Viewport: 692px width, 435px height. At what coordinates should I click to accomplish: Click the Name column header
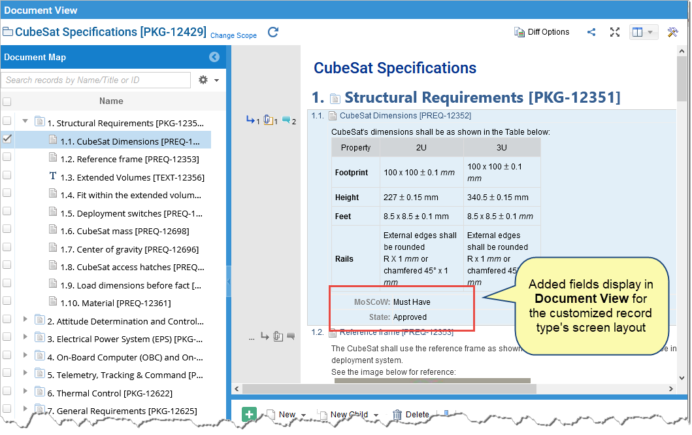pyautogui.click(x=111, y=101)
